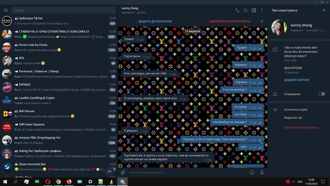The image size is (330, 186).
Task: Attach a file with the paperclip icon
Action: coord(123,172)
